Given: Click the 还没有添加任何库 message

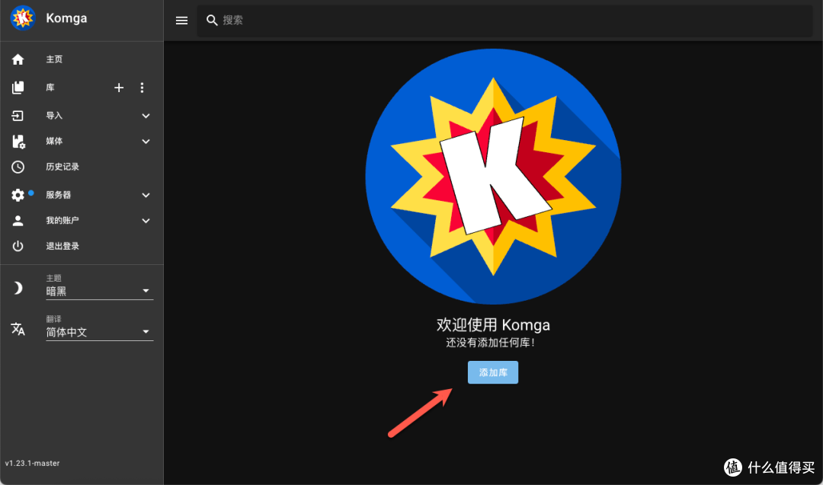Looking at the screenshot, I should point(491,343).
